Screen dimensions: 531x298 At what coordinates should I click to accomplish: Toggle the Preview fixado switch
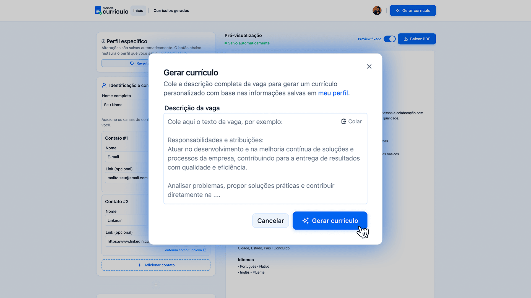389,39
